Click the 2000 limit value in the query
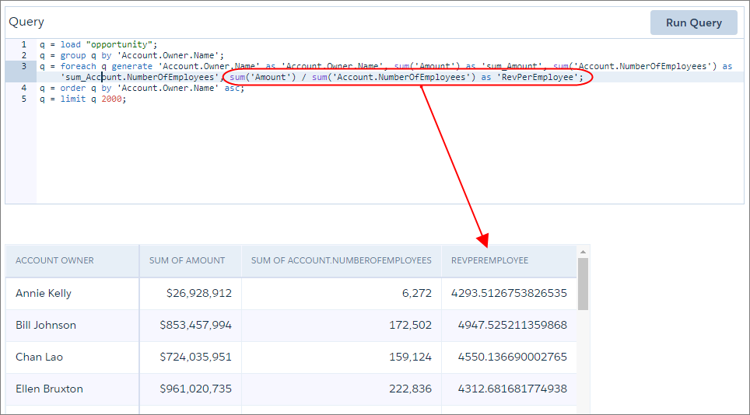Image resolution: width=750 pixels, height=415 pixels. [111, 99]
